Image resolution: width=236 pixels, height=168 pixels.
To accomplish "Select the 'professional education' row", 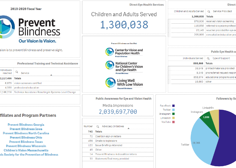I will pyautogui.click(x=40, y=88).
